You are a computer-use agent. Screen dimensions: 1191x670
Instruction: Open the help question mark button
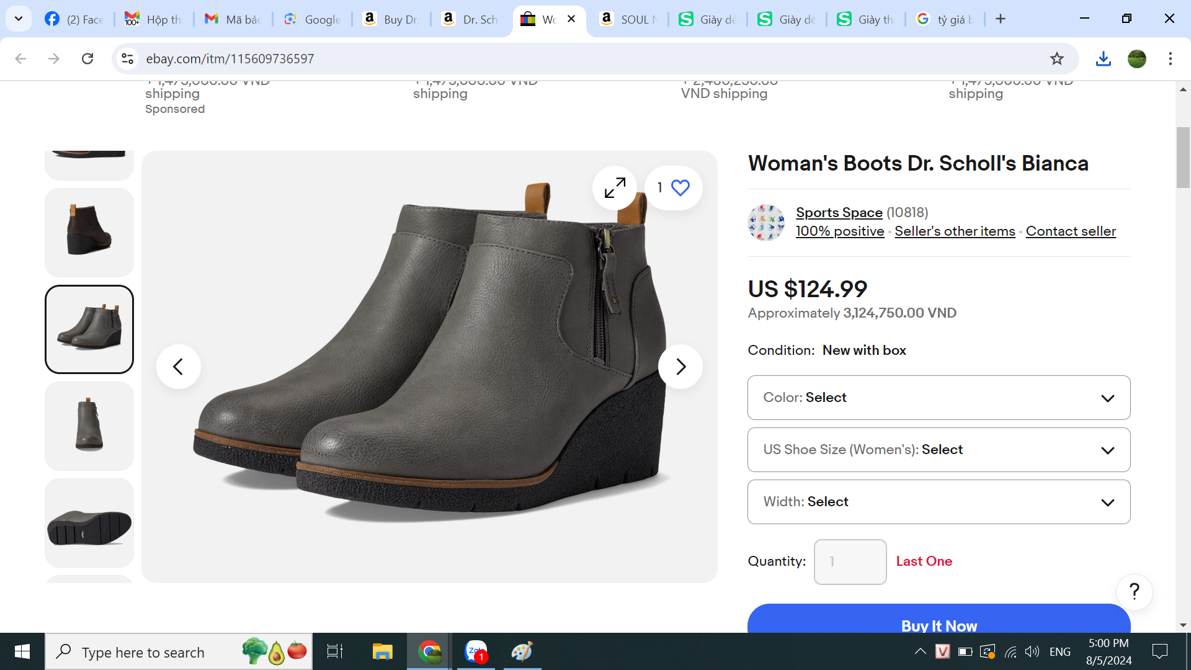1134,592
